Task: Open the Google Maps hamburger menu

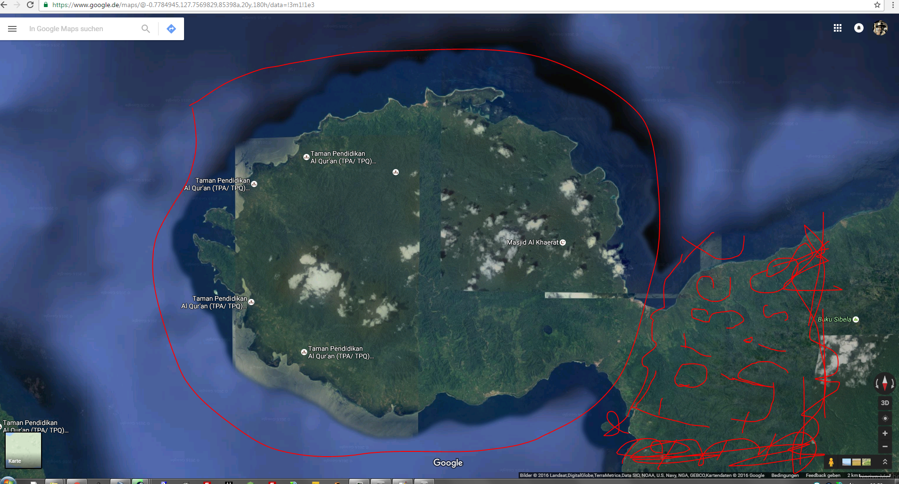Action: pyautogui.click(x=12, y=29)
